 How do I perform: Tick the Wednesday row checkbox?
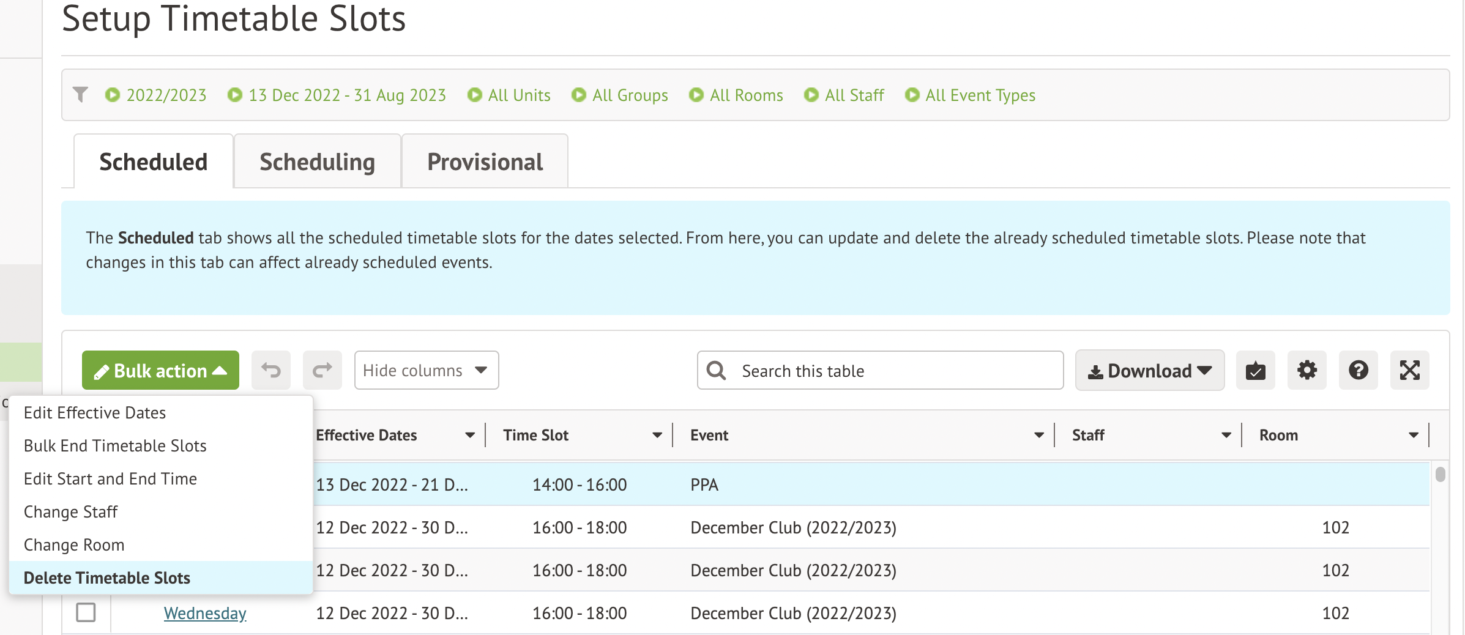86,612
